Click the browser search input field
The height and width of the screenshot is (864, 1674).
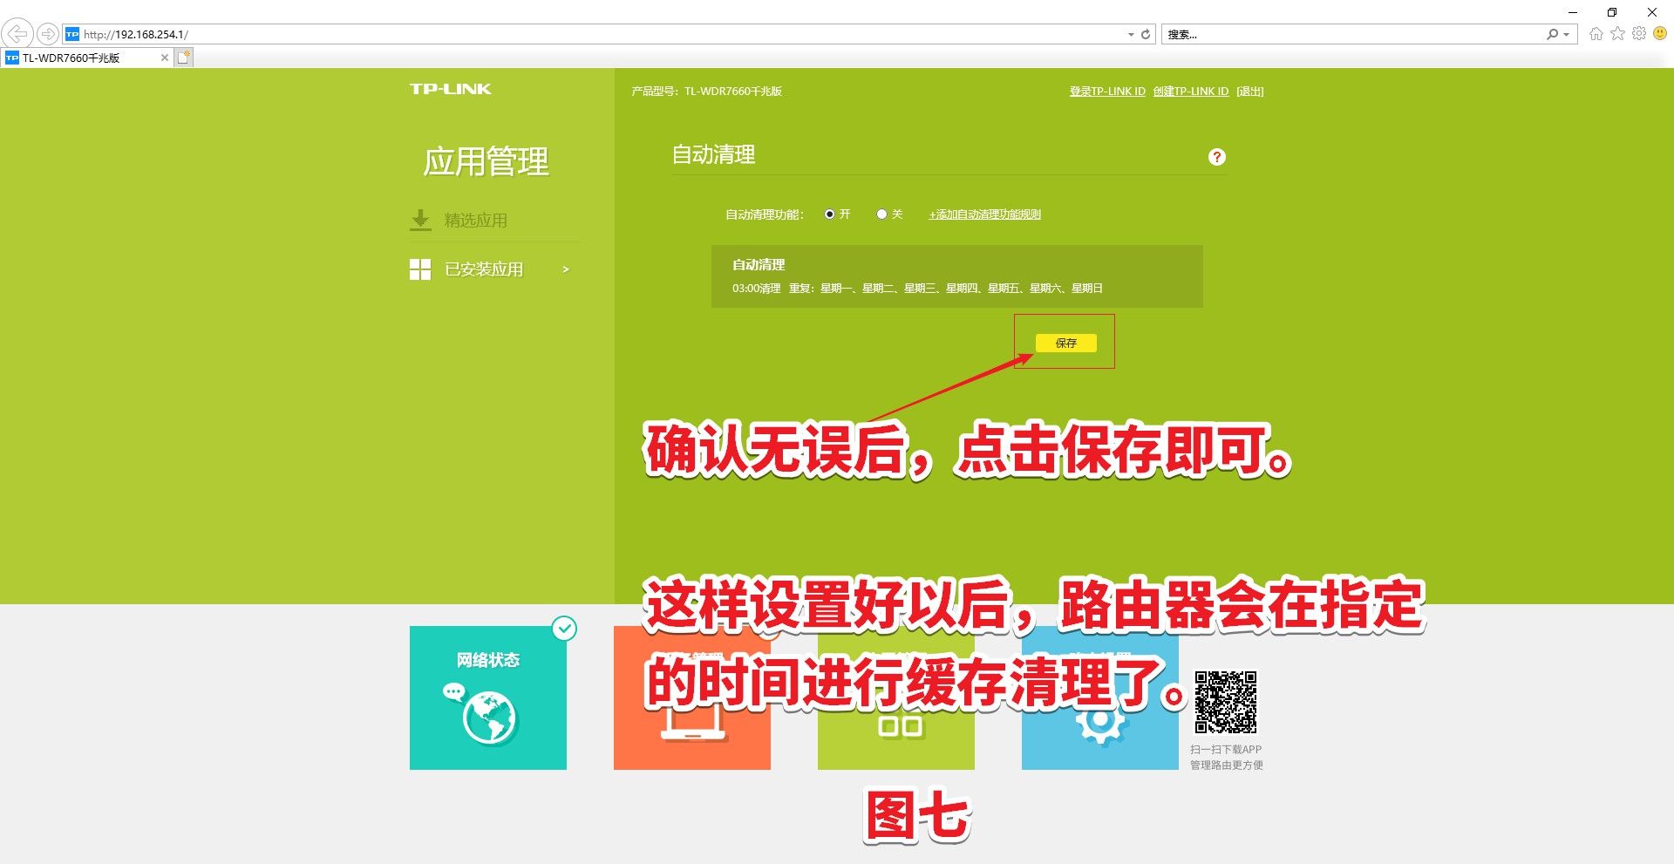pyautogui.click(x=1351, y=35)
